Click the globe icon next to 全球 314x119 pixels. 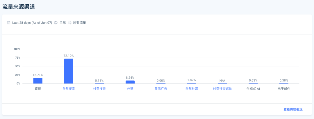[x=56, y=23]
